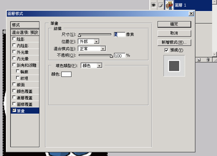This screenshot has width=217, height=156.
Task: Enable the 內陰影 checkbox
Action: click(x=14, y=45)
